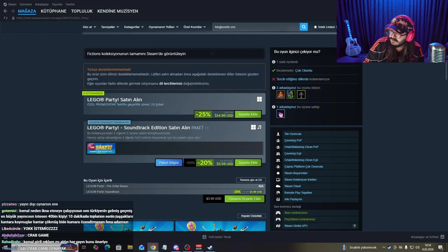Open Steam from the taskbar

pyautogui.click(x=210, y=247)
